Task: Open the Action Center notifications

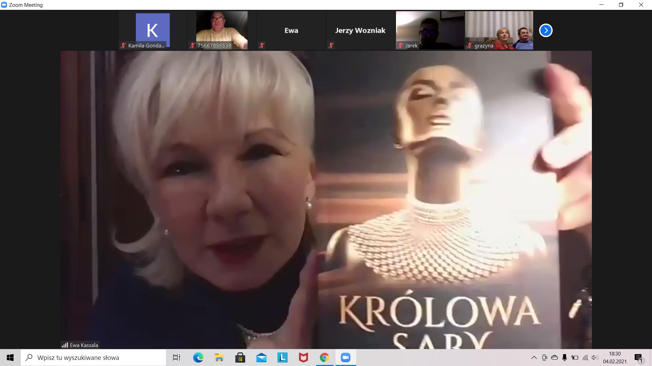Action: (x=639, y=358)
